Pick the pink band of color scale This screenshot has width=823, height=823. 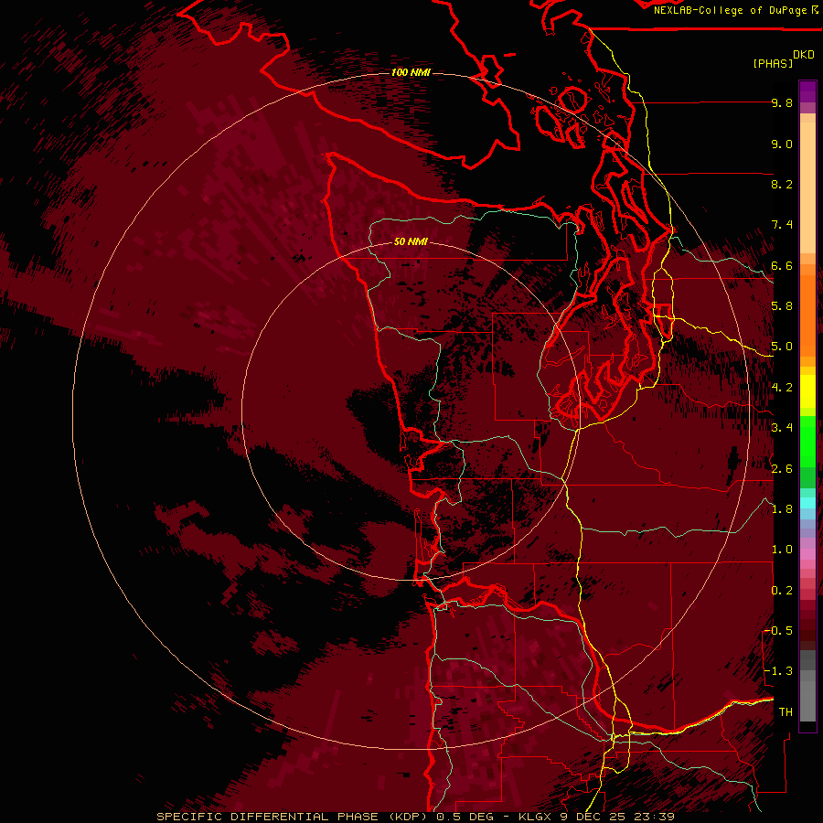(807, 554)
